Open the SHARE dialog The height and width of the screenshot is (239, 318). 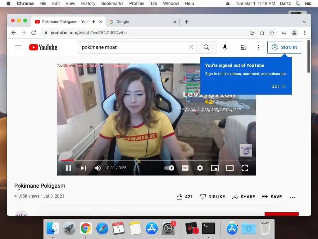tap(243, 197)
